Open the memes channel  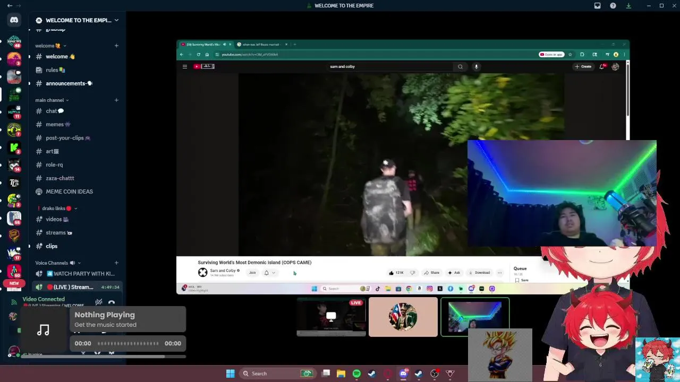coord(77,124)
